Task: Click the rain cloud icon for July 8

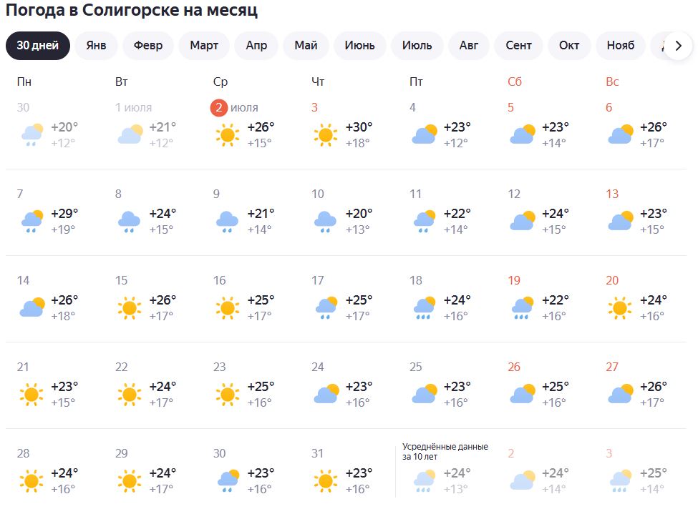Action: pyautogui.click(x=129, y=221)
